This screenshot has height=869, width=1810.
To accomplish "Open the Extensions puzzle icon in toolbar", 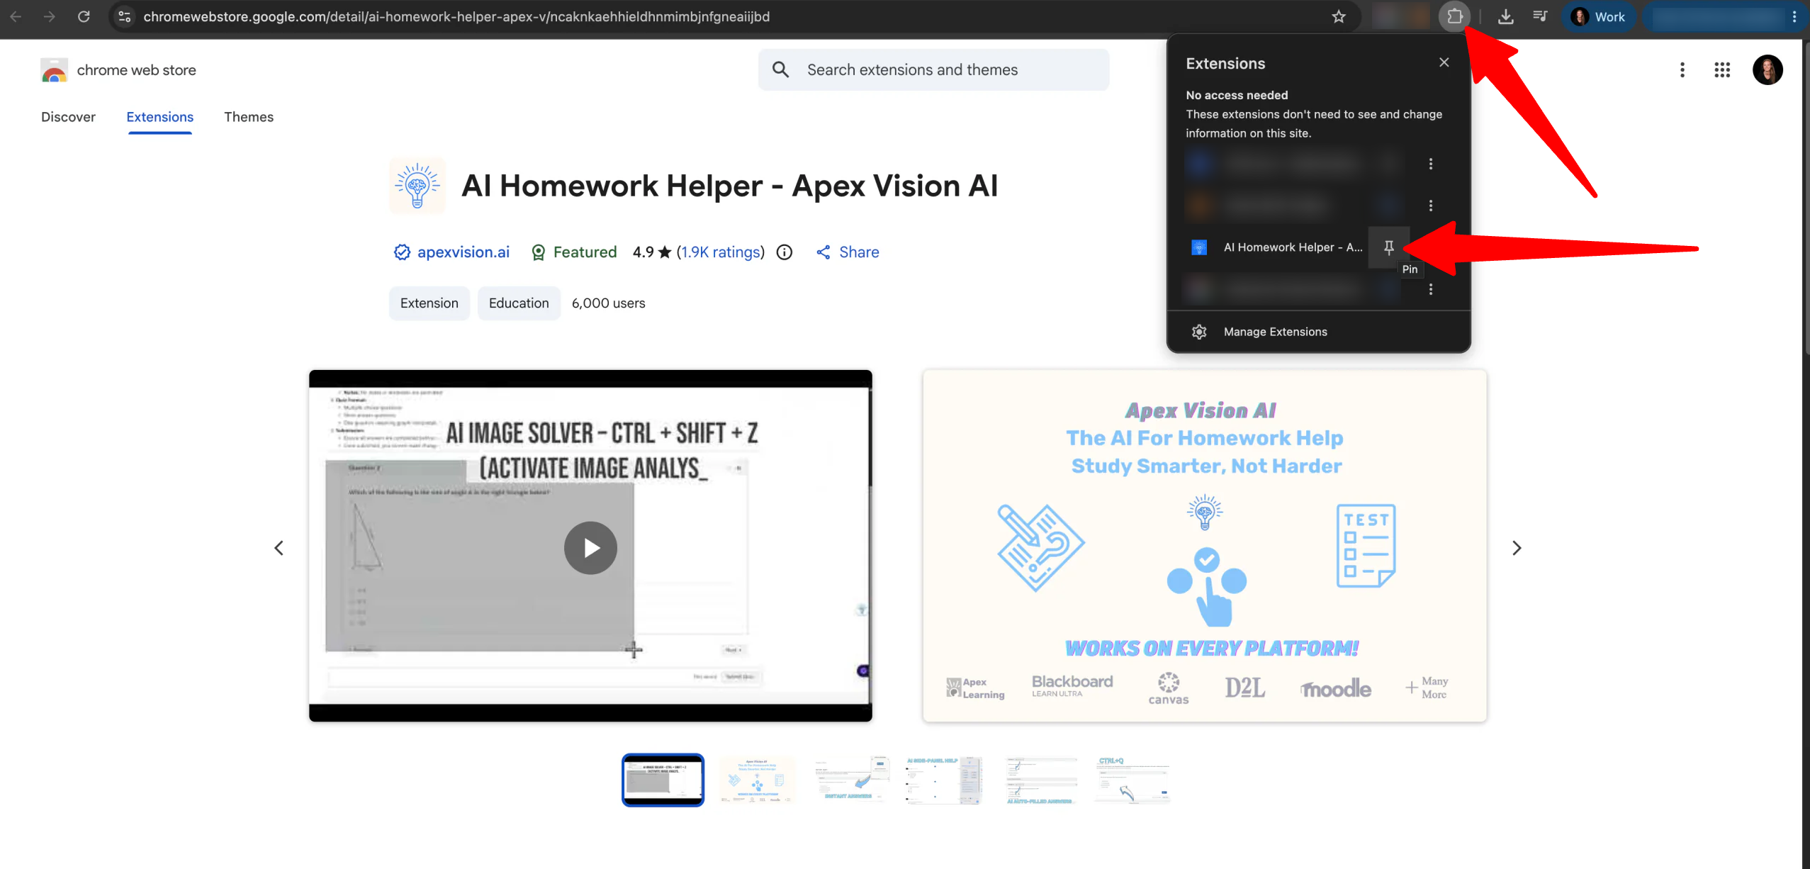I will [x=1454, y=16].
